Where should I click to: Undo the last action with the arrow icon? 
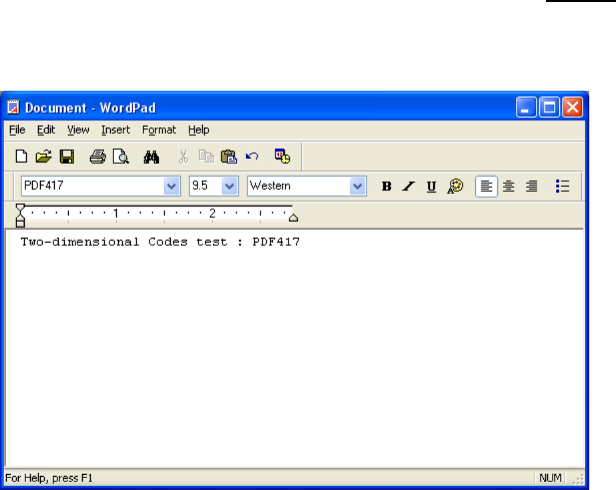(x=252, y=157)
